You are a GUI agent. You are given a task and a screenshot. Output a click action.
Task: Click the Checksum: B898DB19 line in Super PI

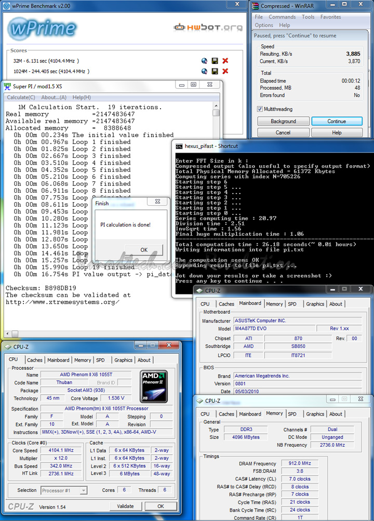41,288
